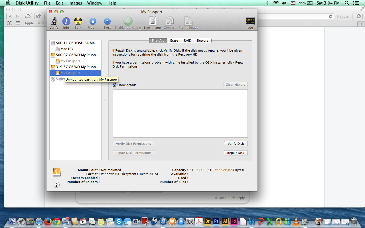Click the Safari Share button behind
365x228 pixels.
tap(38, 16)
